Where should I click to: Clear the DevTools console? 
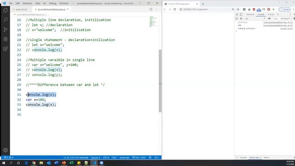241,18
